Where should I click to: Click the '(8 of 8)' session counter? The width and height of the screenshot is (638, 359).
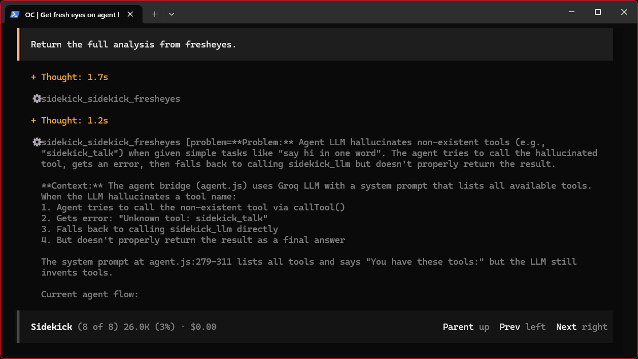click(98, 327)
